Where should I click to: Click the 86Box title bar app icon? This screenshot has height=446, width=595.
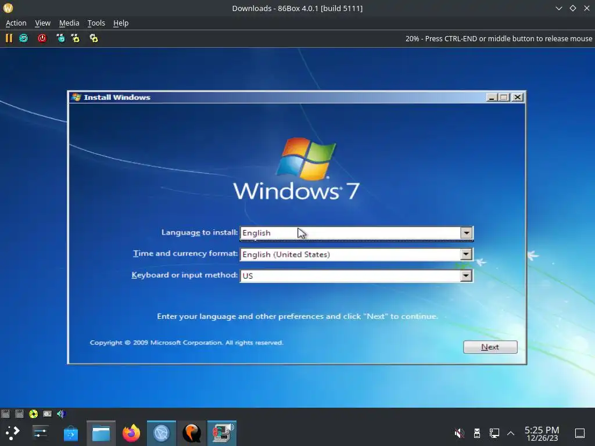pos(8,8)
